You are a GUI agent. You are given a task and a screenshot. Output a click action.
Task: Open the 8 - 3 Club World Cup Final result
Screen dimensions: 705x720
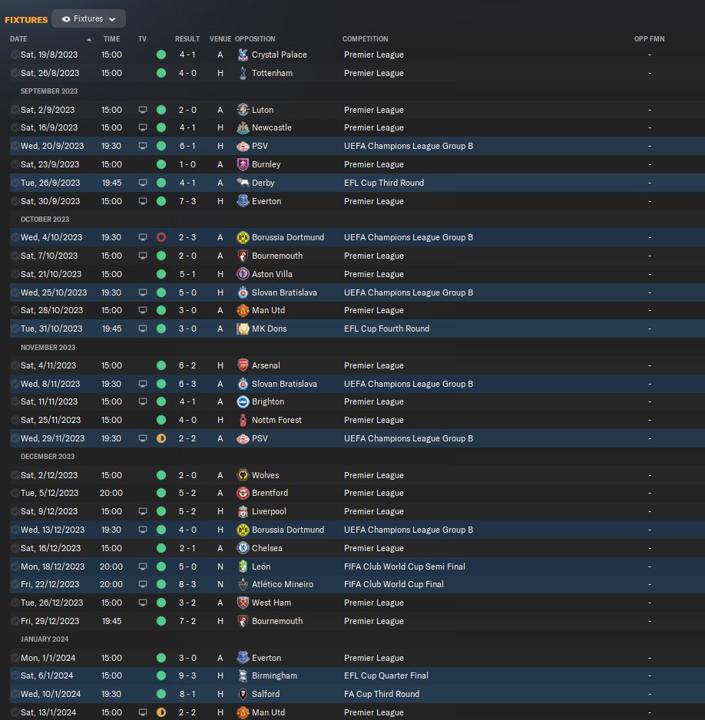(x=187, y=585)
